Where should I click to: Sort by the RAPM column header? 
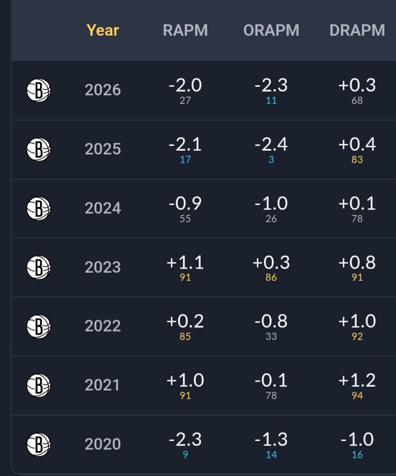coord(185,31)
